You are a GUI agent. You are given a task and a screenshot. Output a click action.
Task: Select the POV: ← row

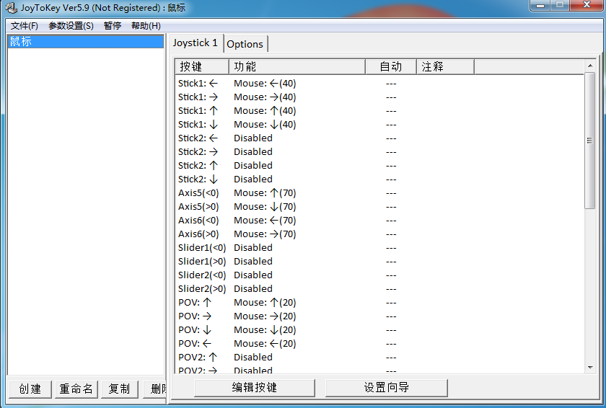click(379, 344)
